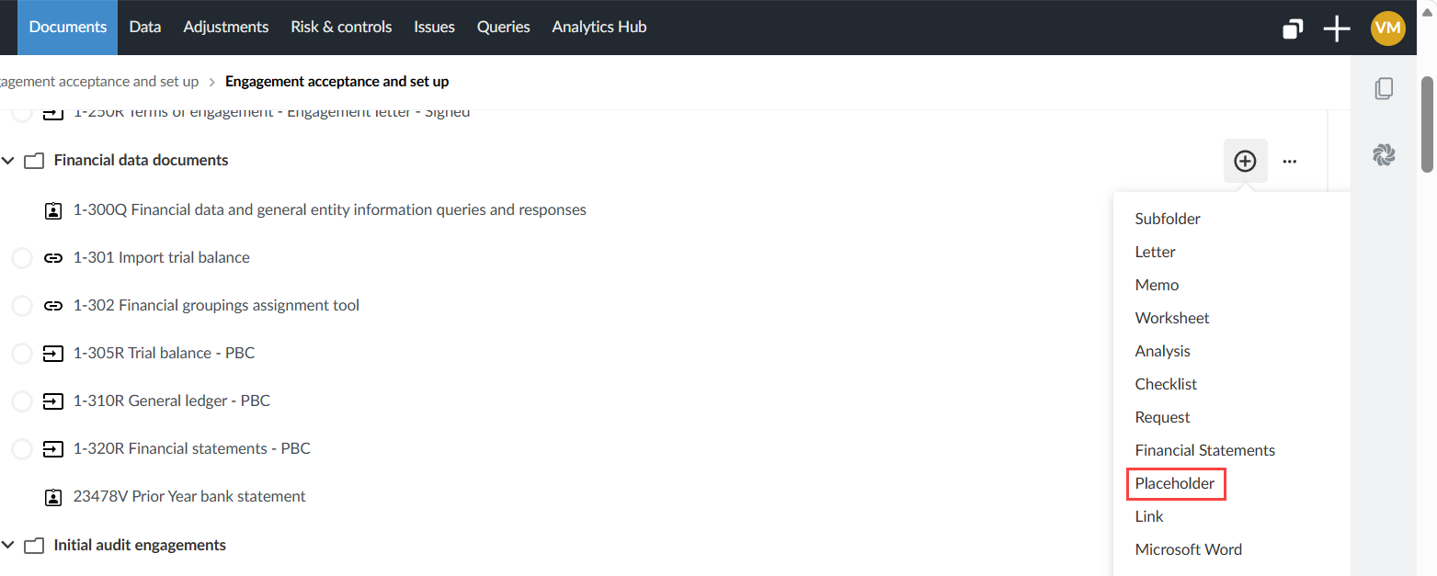Click the bold Engagement acceptance and set up breadcrumb
The height and width of the screenshot is (576, 1437).
337,81
